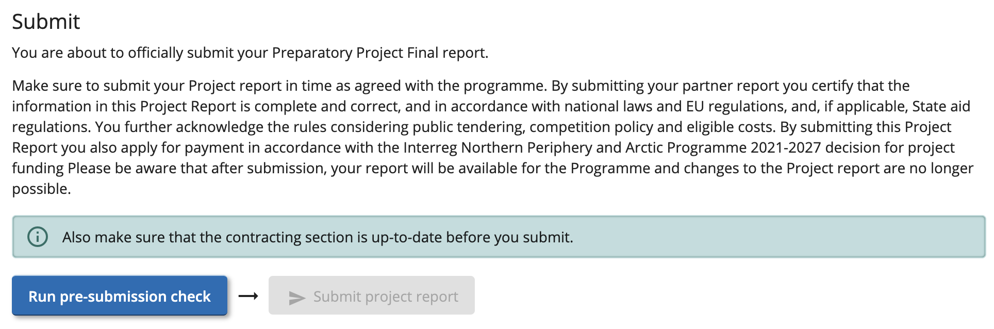Click empty right area of teal banner
The width and height of the screenshot is (994, 329).
click(x=825, y=237)
